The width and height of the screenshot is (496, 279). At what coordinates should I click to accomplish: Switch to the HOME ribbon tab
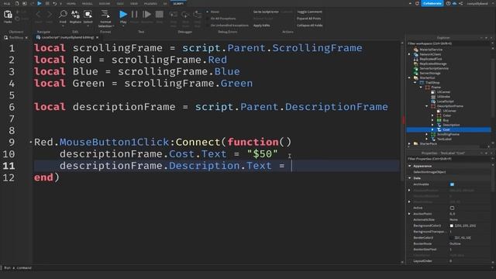coord(71,3)
